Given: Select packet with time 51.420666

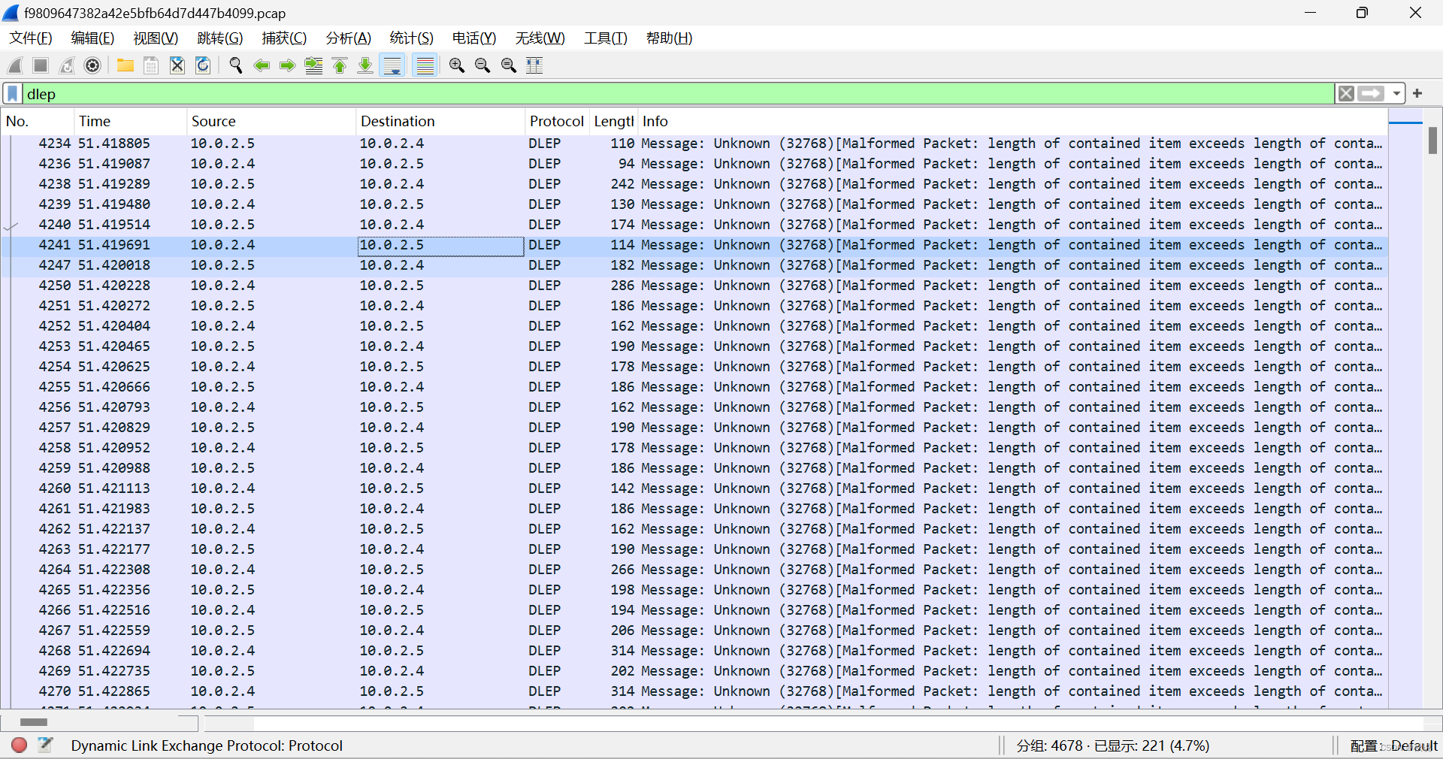Looking at the screenshot, I should coord(694,387).
